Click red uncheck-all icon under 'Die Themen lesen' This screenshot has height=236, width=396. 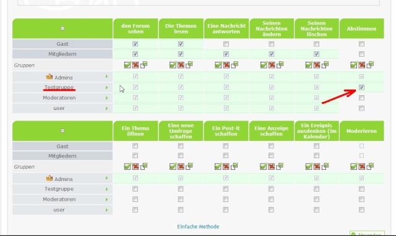181,65
